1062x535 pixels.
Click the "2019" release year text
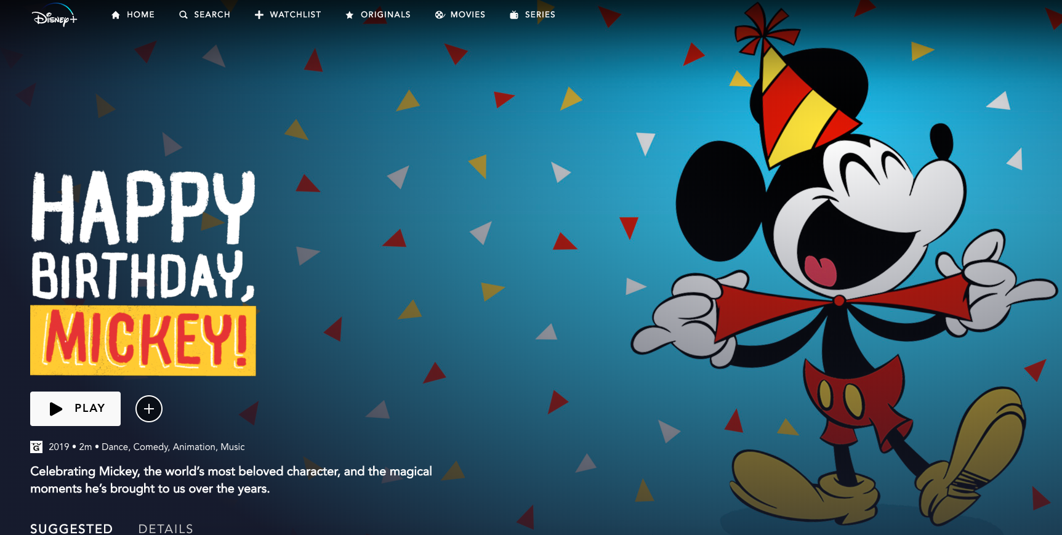pos(59,447)
